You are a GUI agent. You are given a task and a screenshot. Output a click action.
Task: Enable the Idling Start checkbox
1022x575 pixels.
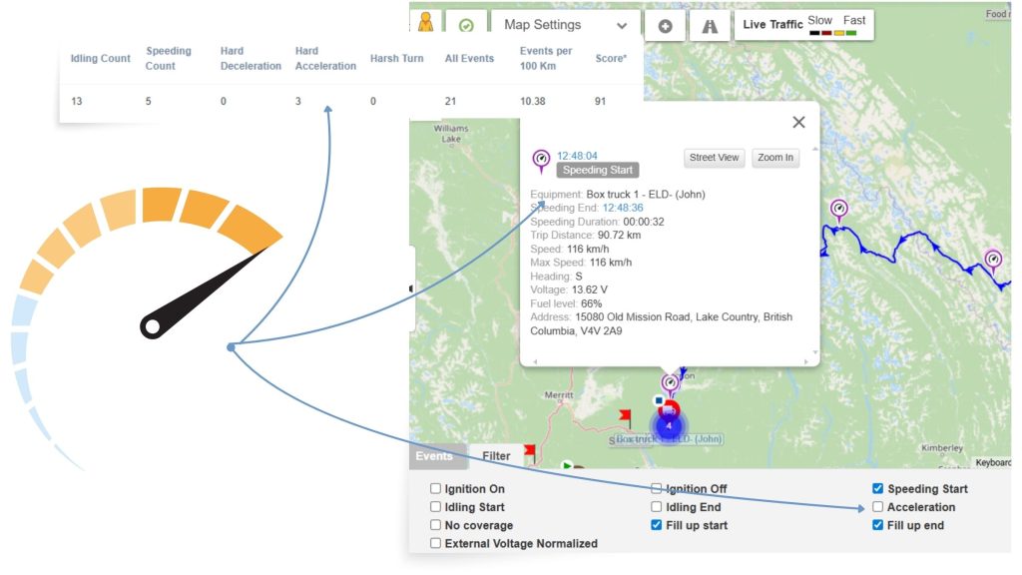tap(435, 506)
